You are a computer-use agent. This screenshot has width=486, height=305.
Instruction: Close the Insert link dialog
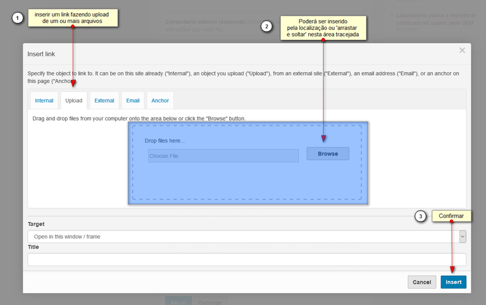click(462, 50)
